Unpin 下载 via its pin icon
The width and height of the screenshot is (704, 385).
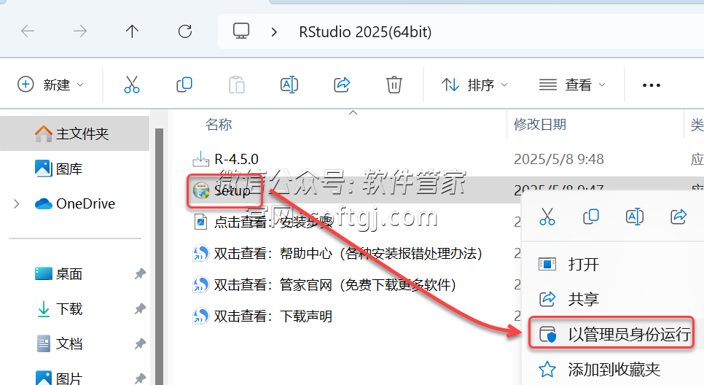pos(140,308)
